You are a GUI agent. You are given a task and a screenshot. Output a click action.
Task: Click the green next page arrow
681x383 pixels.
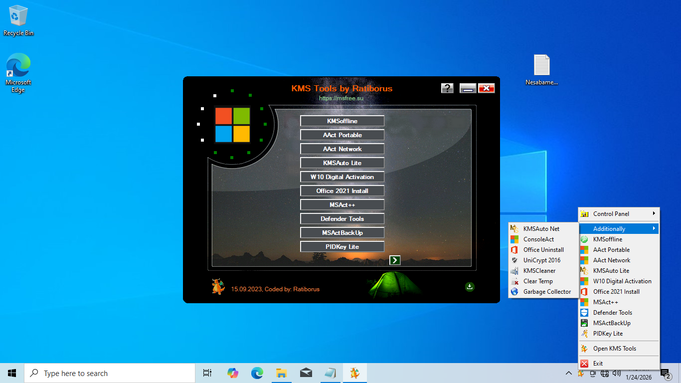pos(394,260)
